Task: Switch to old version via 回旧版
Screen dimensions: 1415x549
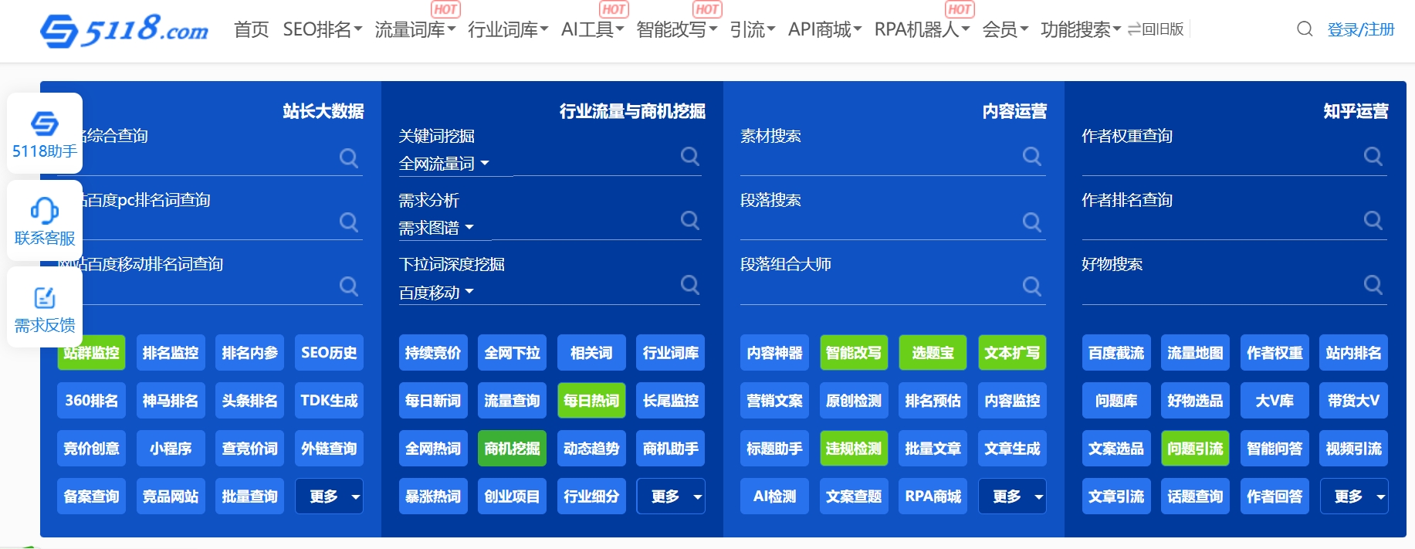Action: (x=1156, y=29)
